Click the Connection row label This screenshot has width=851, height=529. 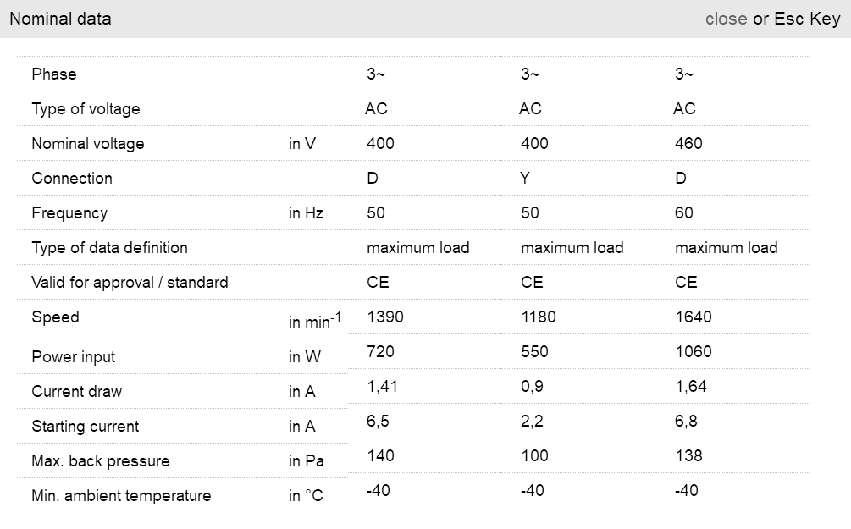point(72,179)
